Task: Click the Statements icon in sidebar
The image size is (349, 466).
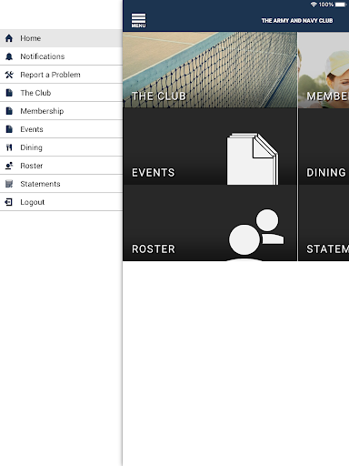Action: (9, 184)
